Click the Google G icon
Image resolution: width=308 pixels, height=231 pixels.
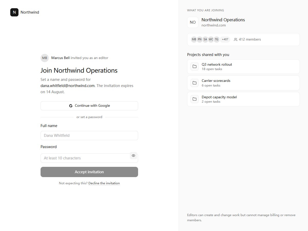tap(71, 106)
